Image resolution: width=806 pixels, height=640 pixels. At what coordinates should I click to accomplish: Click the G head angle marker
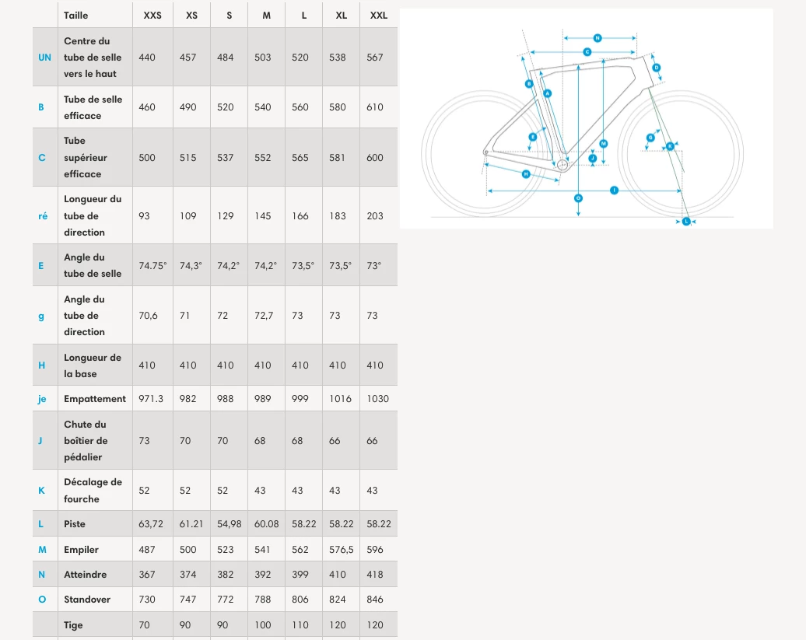pyautogui.click(x=650, y=138)
